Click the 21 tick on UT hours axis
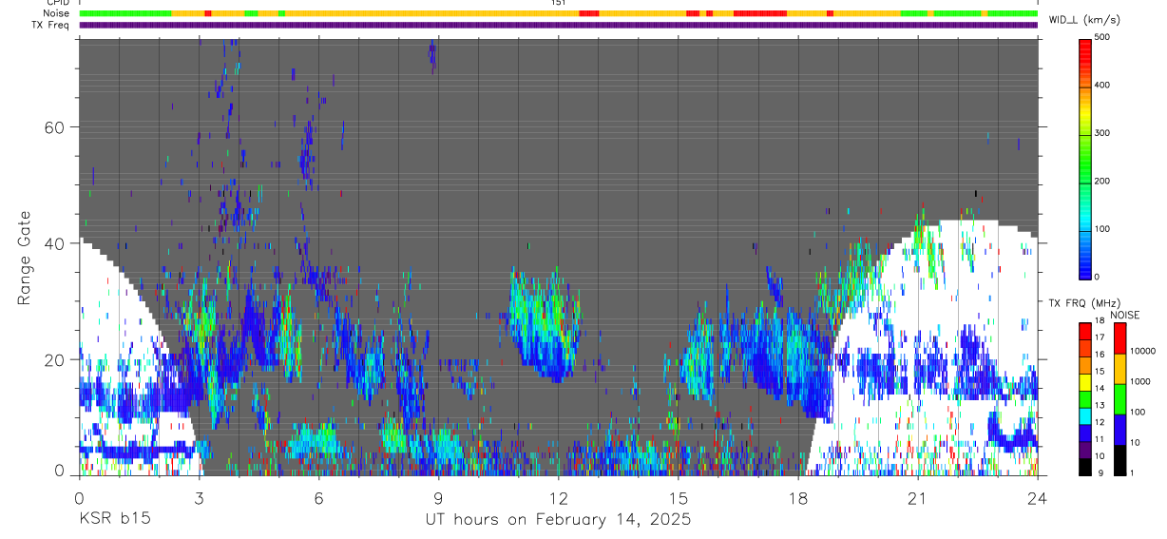Image resolution: width=1167 pixels, height=539 pixels. 917,497
